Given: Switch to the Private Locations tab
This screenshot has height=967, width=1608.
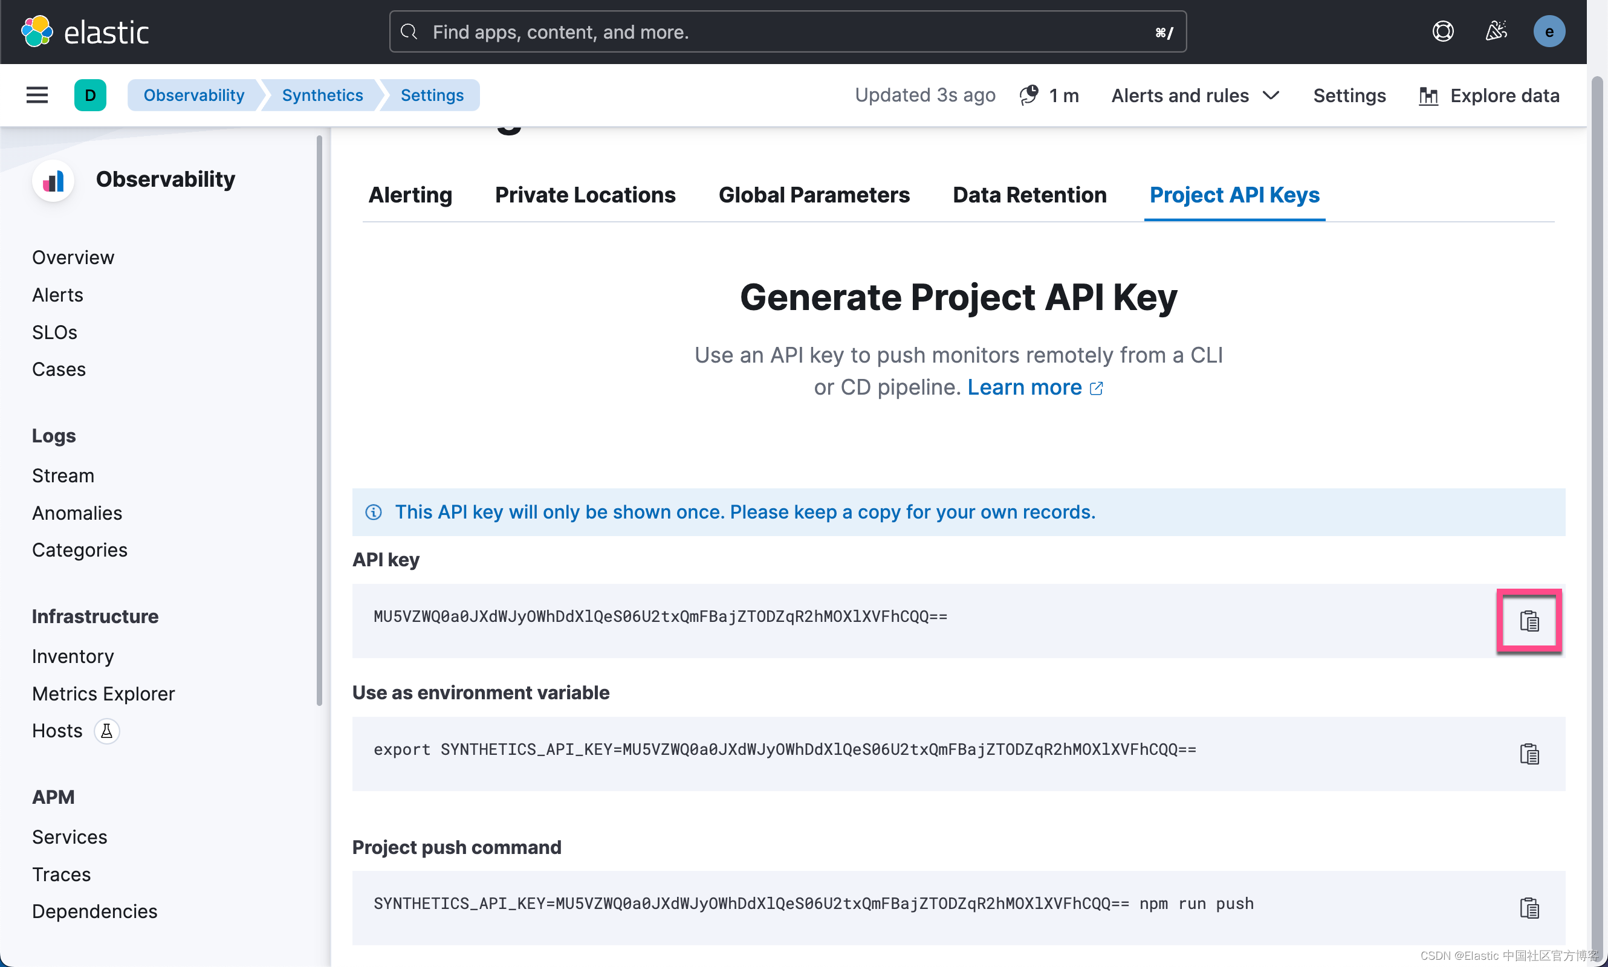Looking at the screenshot, I should click(x=585, y=195).
